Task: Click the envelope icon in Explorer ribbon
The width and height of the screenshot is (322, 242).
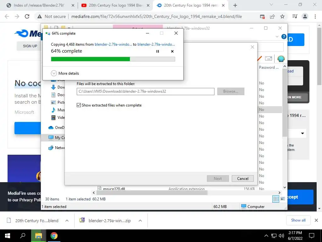Action: pos(269,59)
